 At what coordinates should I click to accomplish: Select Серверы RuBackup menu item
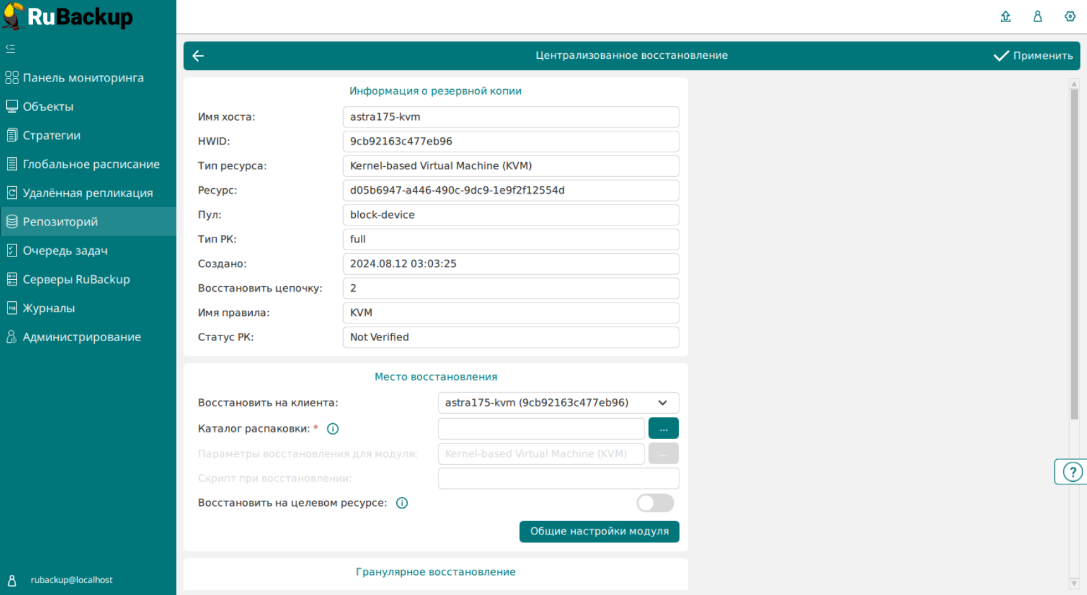click(76, 279)
